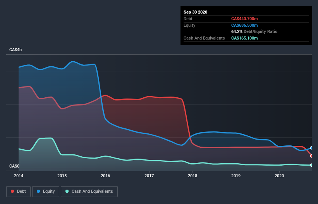
Task: Click the red Debt endpoint marker
Action: pyautogui.click(x=311, y=156)
